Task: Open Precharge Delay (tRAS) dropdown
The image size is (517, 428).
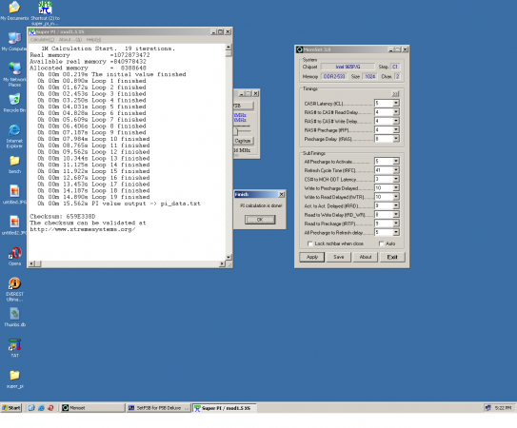Action: (x=396, y=139)
